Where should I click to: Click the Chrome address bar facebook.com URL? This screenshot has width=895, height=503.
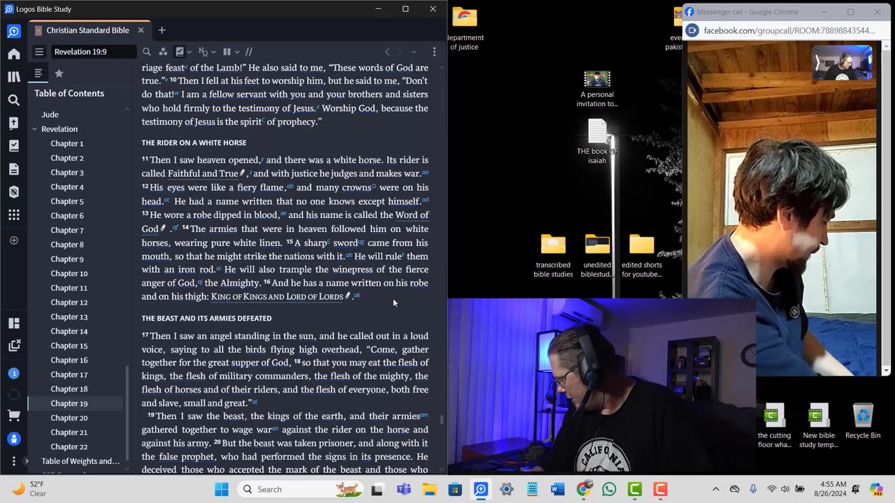coord(789,31)
